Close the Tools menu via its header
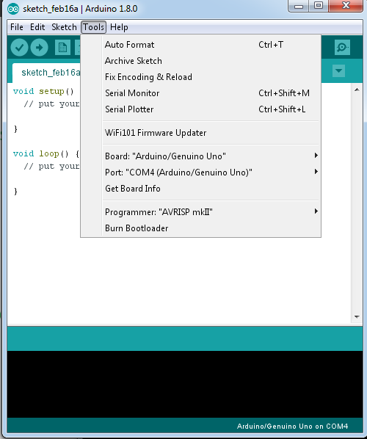This screenshot has width=367, height=439. (x=93, y=27)
